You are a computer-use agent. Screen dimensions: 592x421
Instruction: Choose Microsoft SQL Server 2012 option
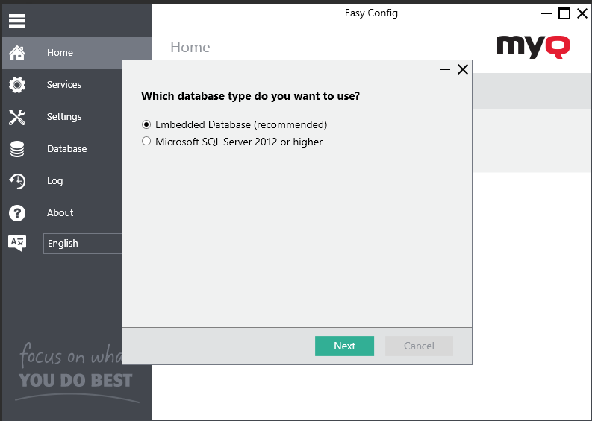(146, 142)
